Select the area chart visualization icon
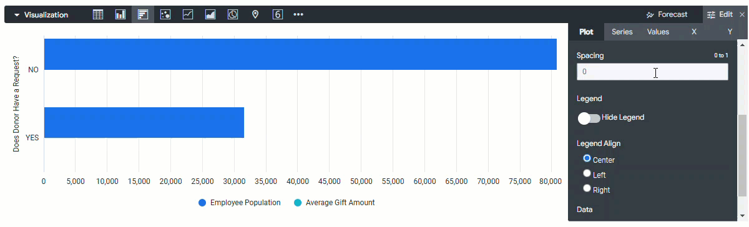This screenshot has height=227, width=749. coord(210,14)
